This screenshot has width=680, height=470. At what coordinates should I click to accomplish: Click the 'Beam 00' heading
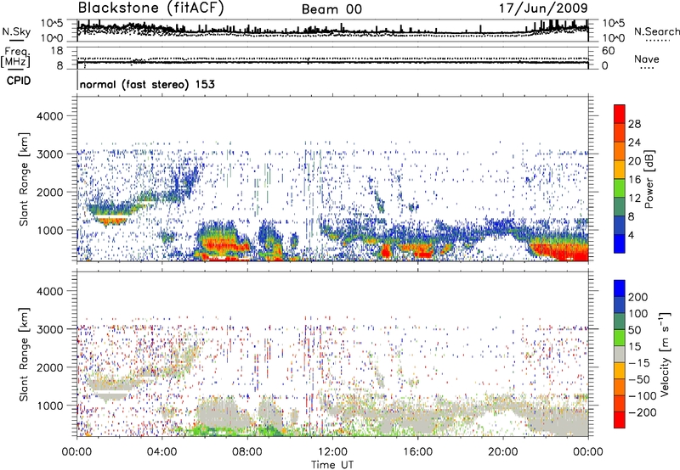331,9
